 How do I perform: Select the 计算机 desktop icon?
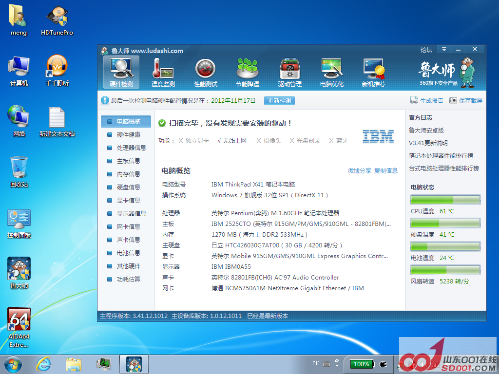click(x=19, y=71)
